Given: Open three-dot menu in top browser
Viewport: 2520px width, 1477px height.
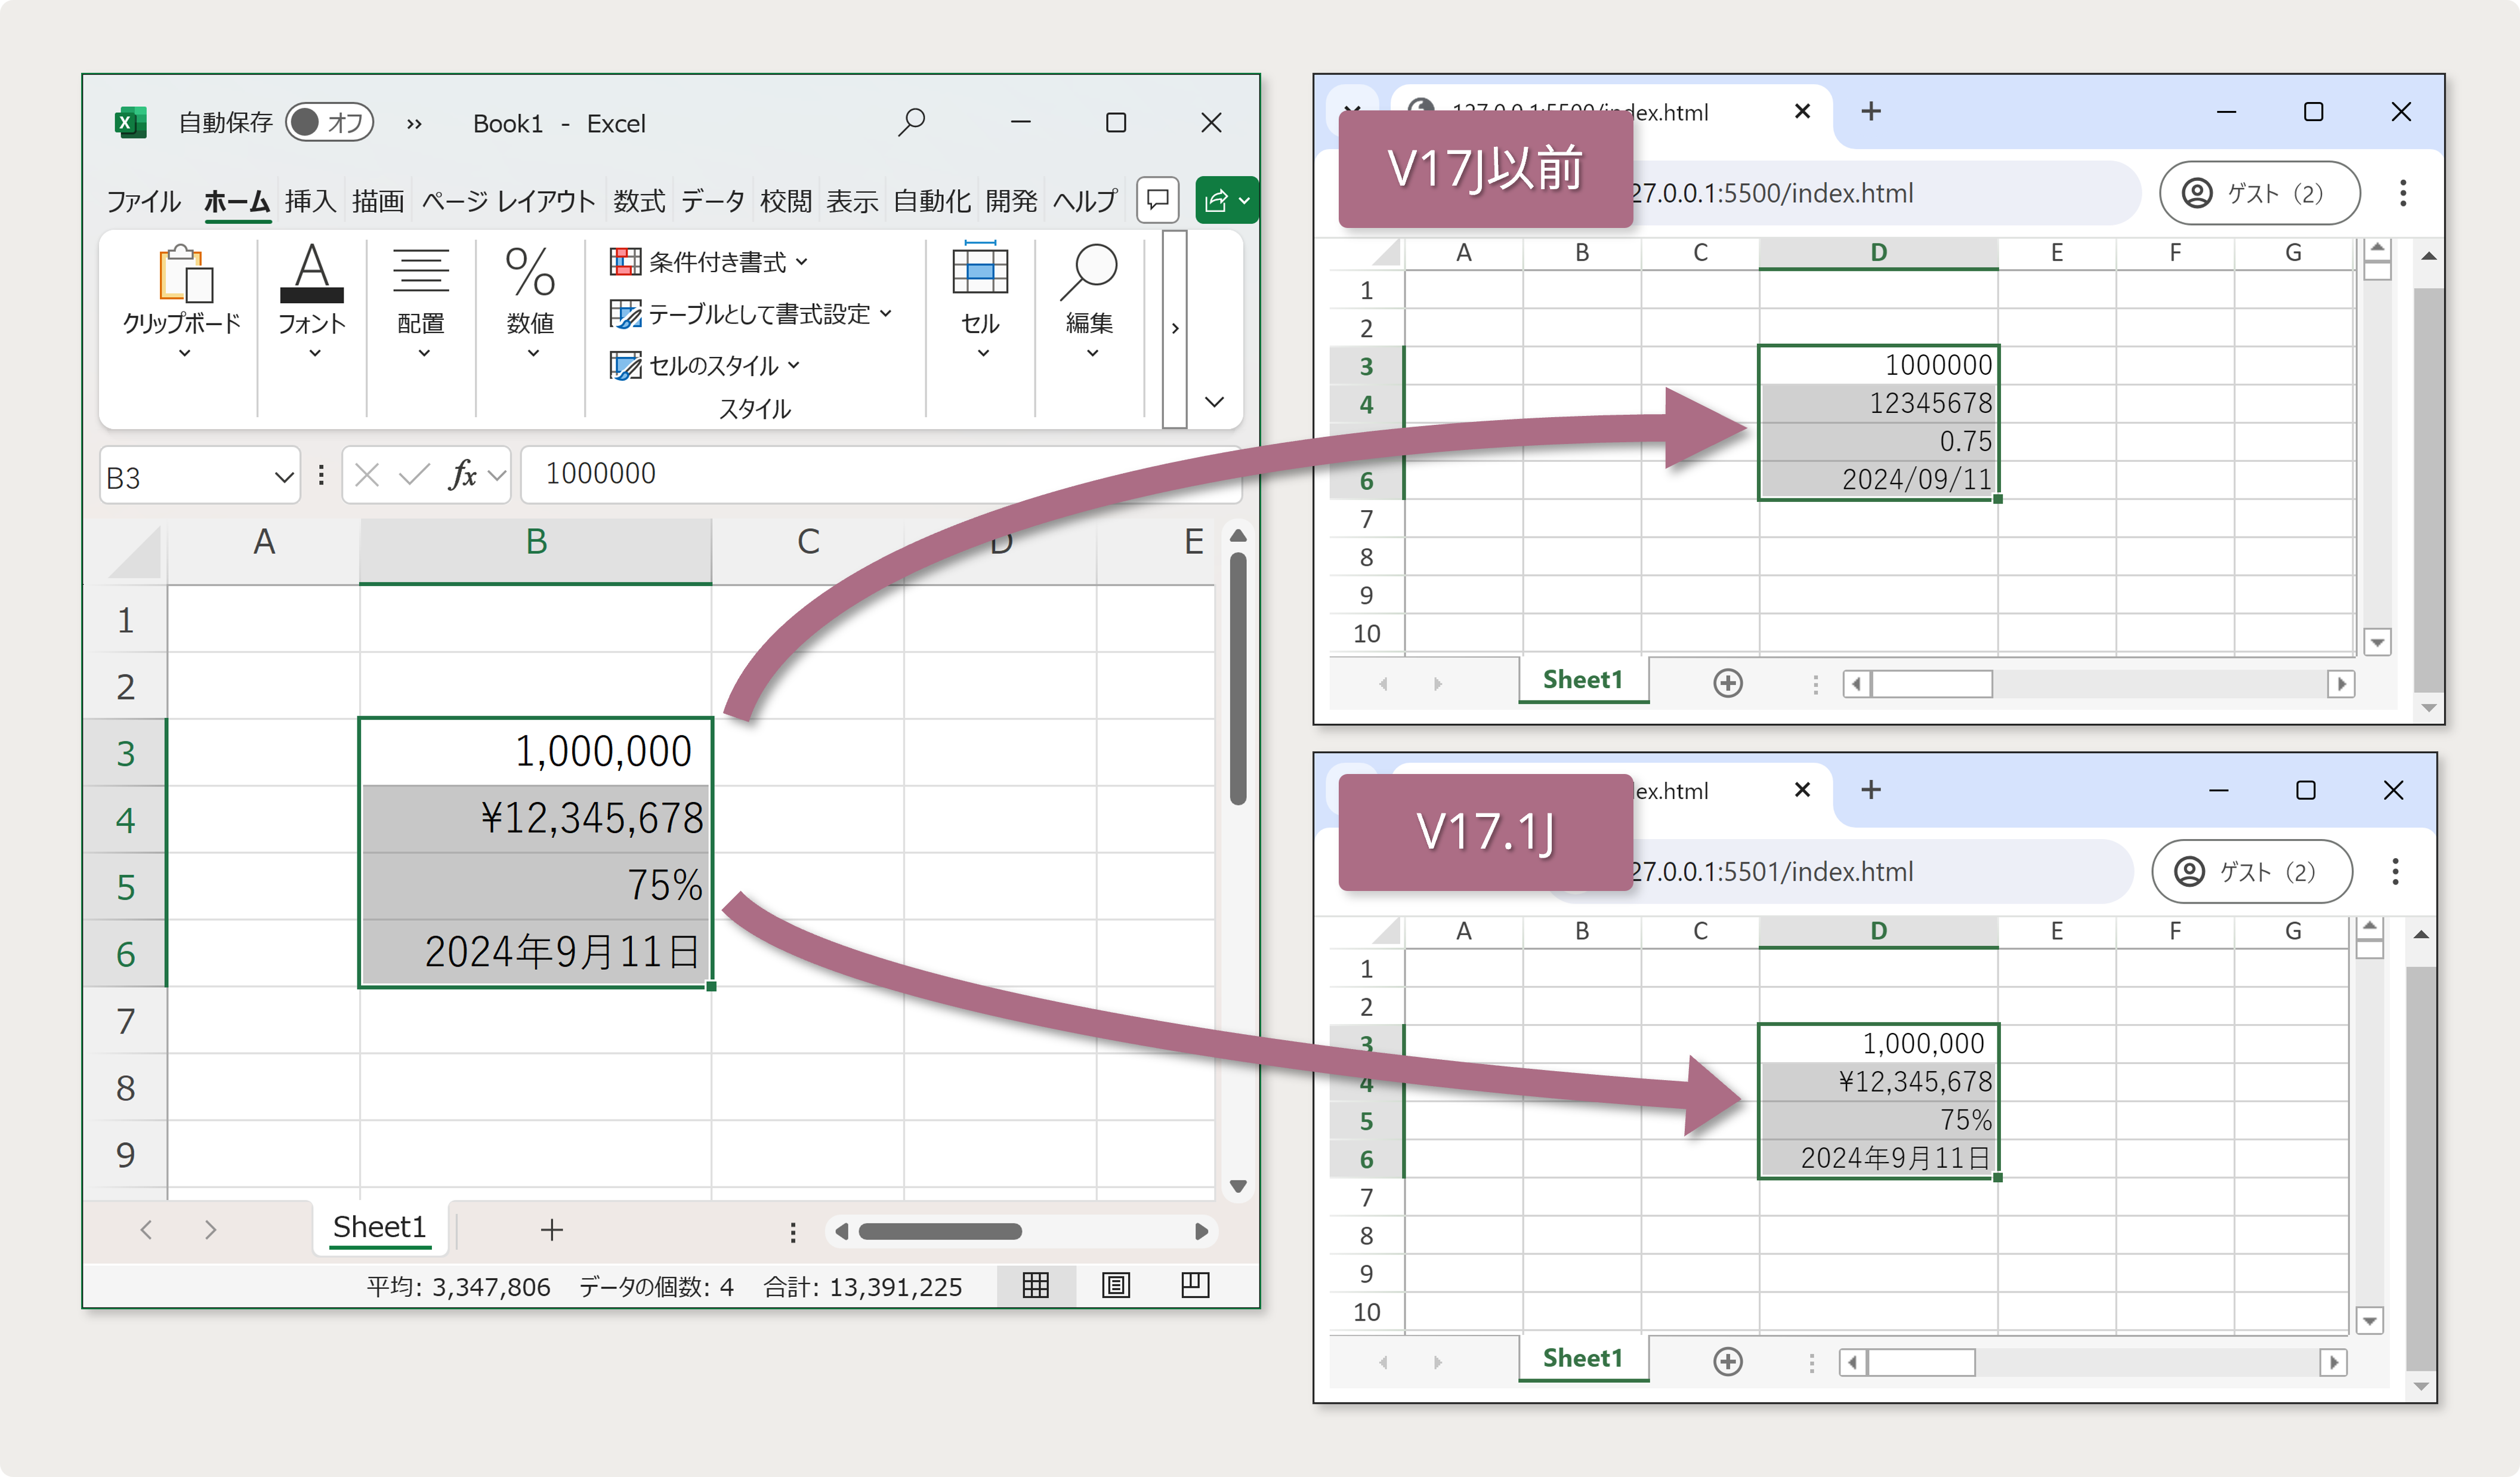Looking at the screenshot, I should 2403,193.
